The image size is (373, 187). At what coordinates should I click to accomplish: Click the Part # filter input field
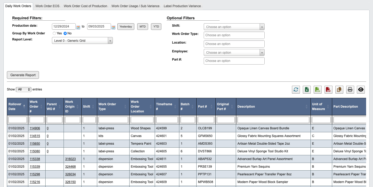click(x=206, y=120)
